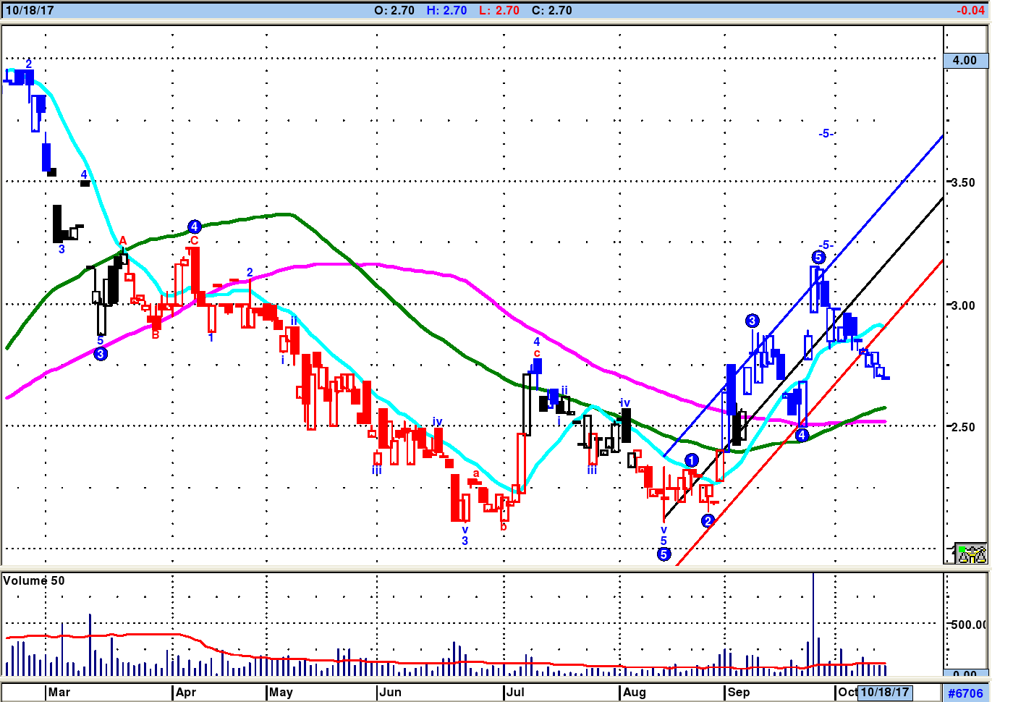1013x702 pixels.
Task: Click the May label on time axis
Action: click(x=281, y=692)
